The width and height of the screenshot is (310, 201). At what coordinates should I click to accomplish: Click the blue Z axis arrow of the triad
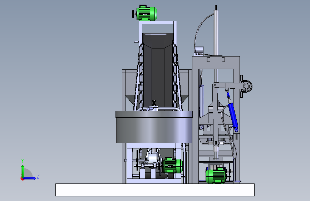click(x=29, y=178)
